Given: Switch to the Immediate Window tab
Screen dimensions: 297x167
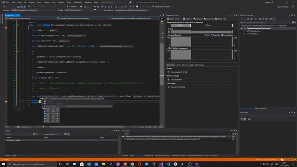Looking at the screenshot, I should [x=195, y=155].
